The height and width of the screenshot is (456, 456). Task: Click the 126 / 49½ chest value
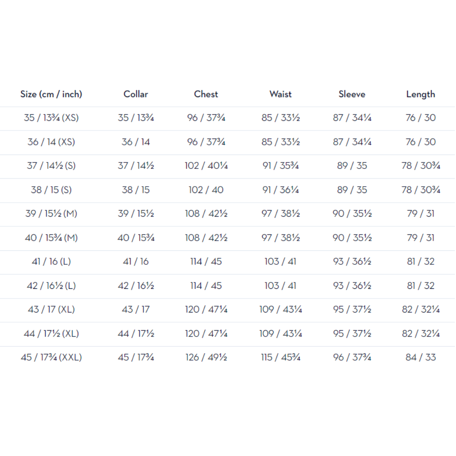pyautogui.click(x=206, y=358)
